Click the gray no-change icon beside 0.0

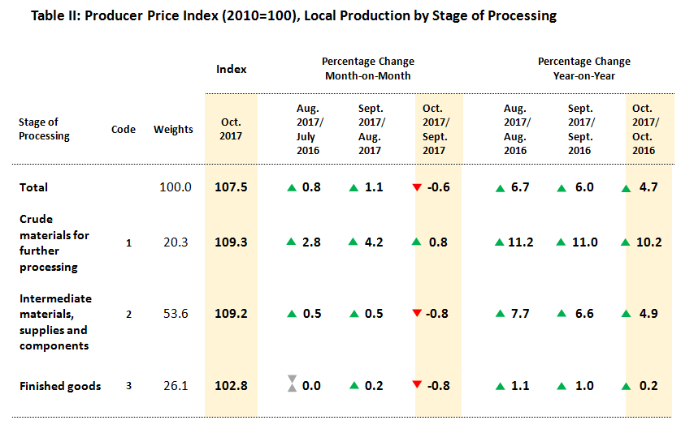(292, 386)
